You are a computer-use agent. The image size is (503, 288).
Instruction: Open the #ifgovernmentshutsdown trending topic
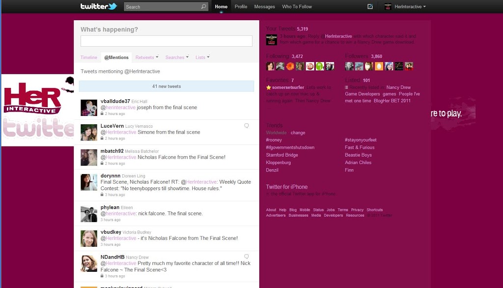pos(290,147)
